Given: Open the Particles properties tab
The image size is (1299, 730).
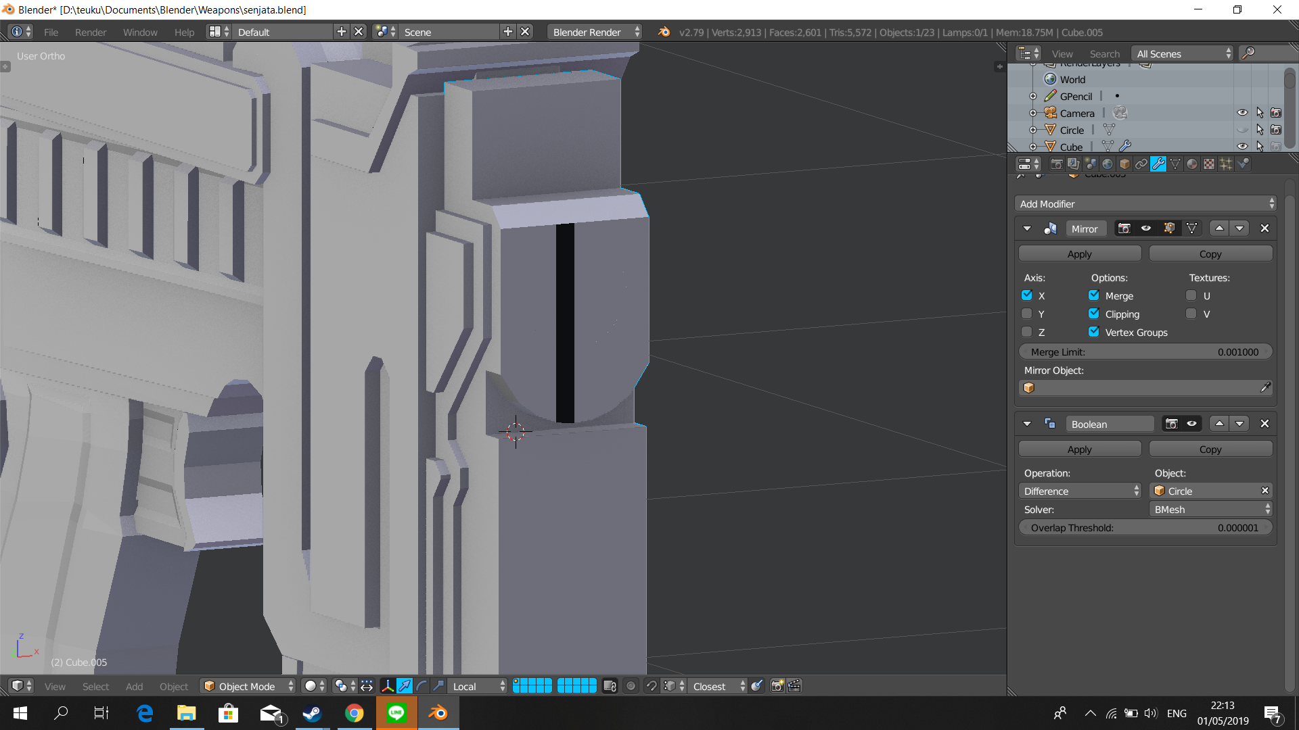Looking at the screenshot, I should [1226, 164].
